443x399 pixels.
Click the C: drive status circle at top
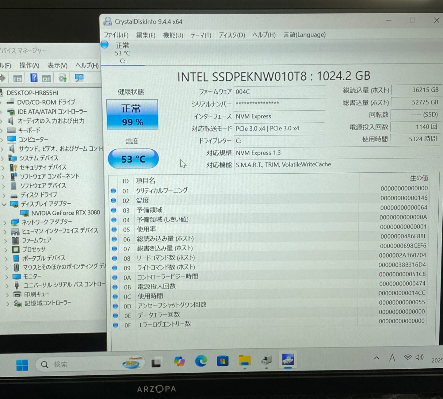click(105, 44)
